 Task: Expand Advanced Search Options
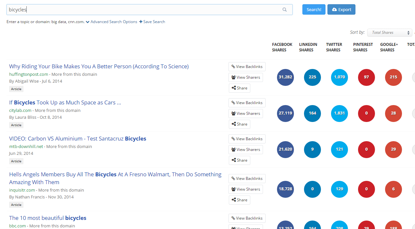coord(114,21)
